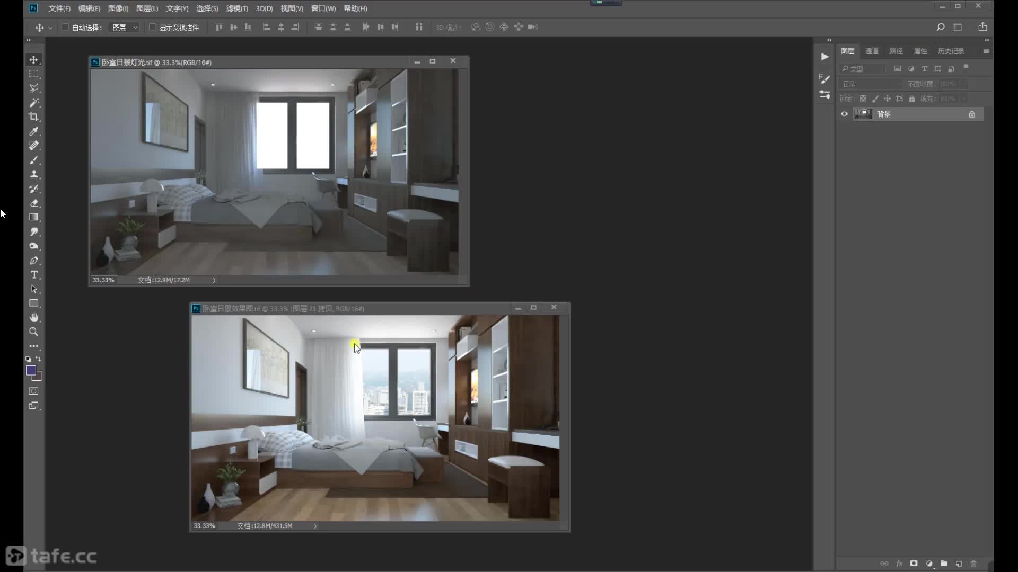This screenshot has width=1018, height=572.
Task: Switch to the 路径 tab
Action: [896, 51]
